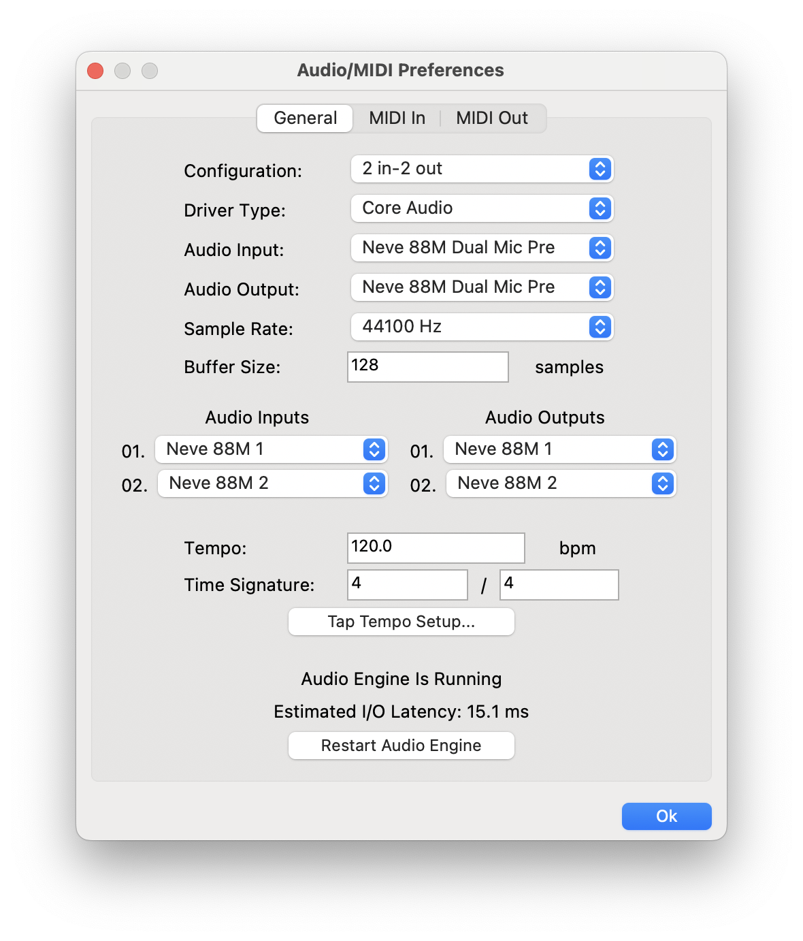Click the Tempo input field

[436, 548]
